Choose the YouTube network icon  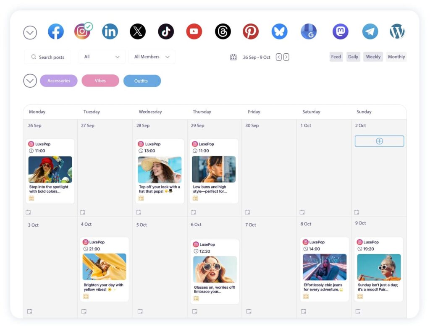click(x=194, y=31)
